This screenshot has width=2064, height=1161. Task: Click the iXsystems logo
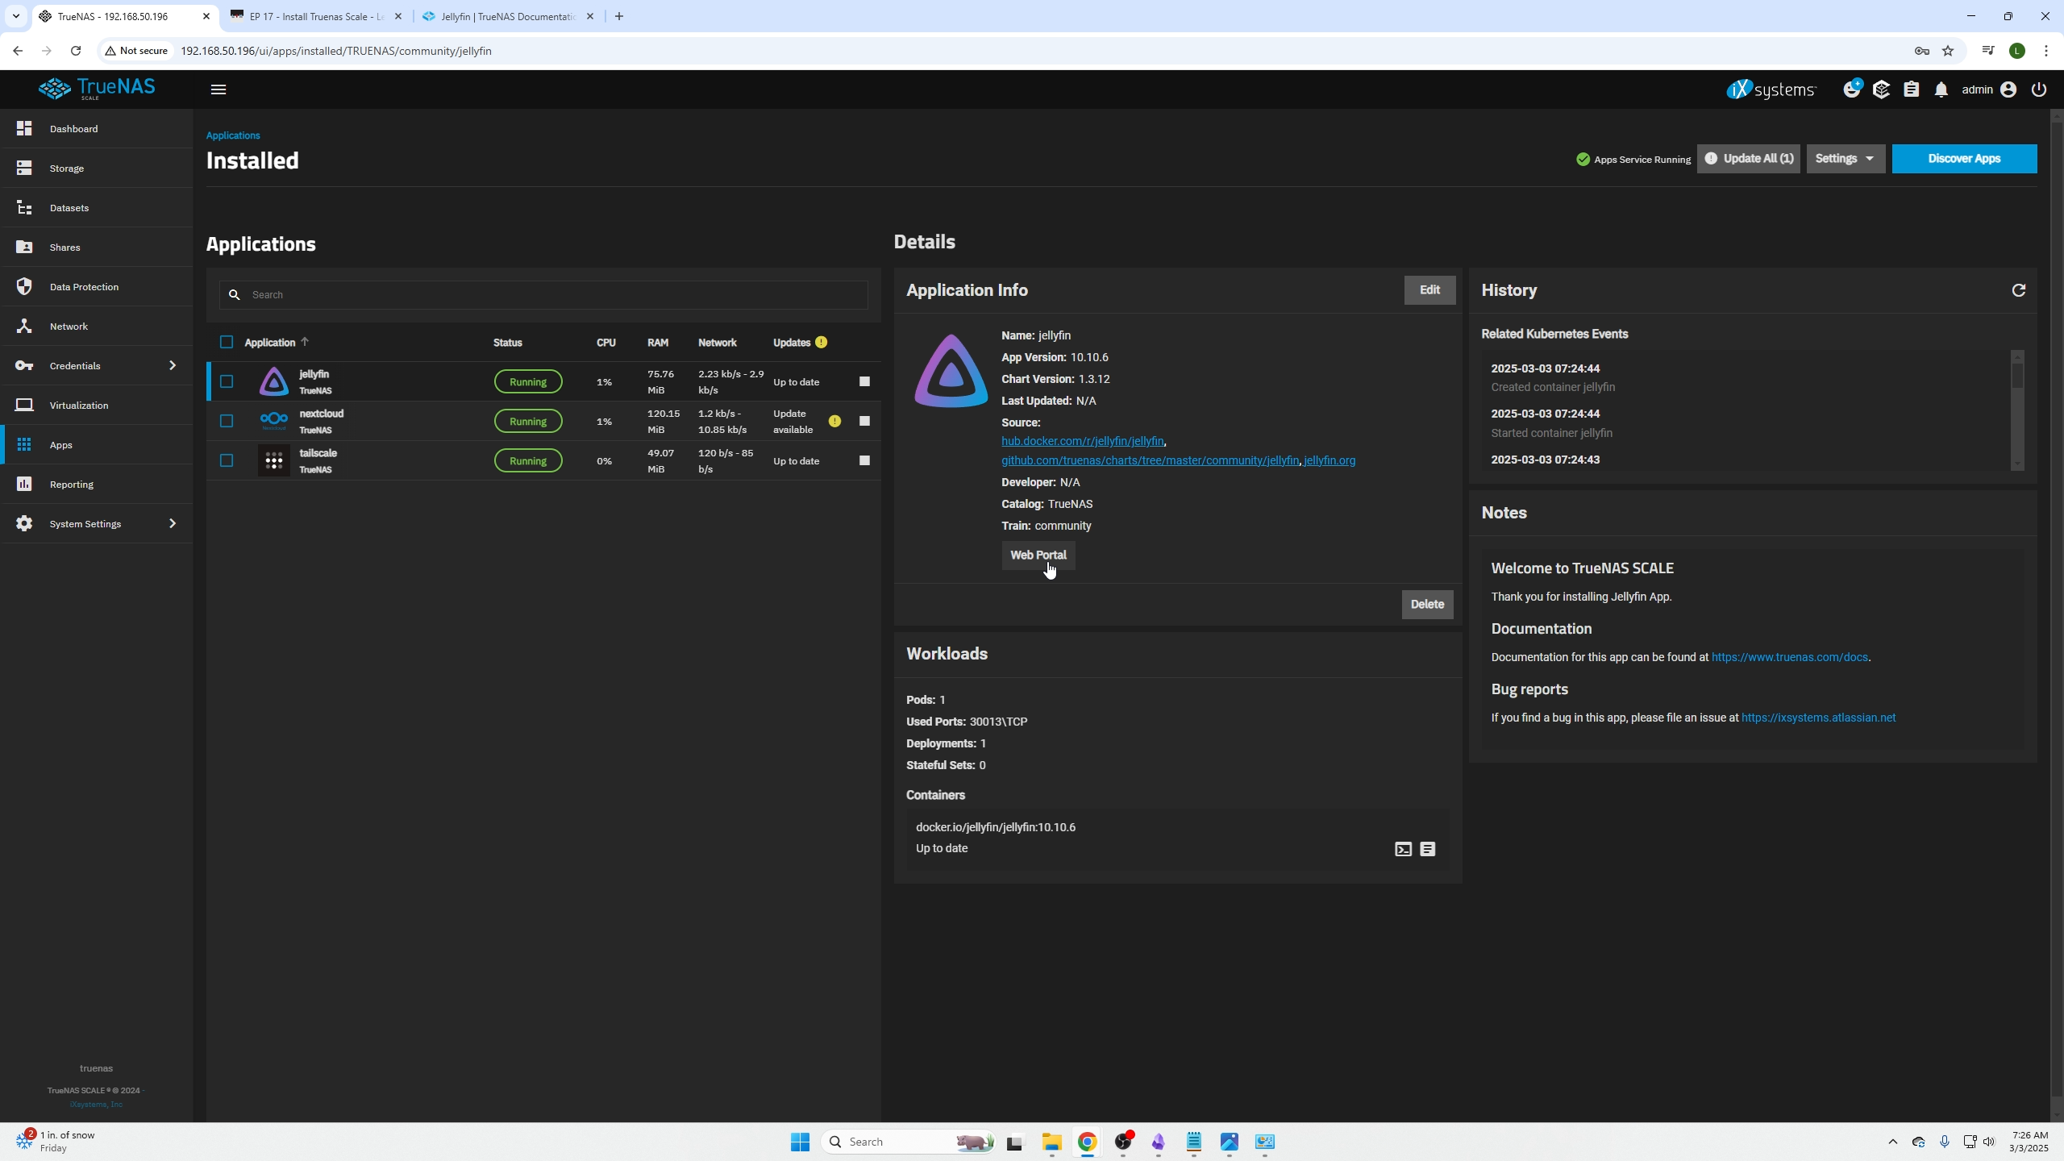click(x=1771, y=89)
